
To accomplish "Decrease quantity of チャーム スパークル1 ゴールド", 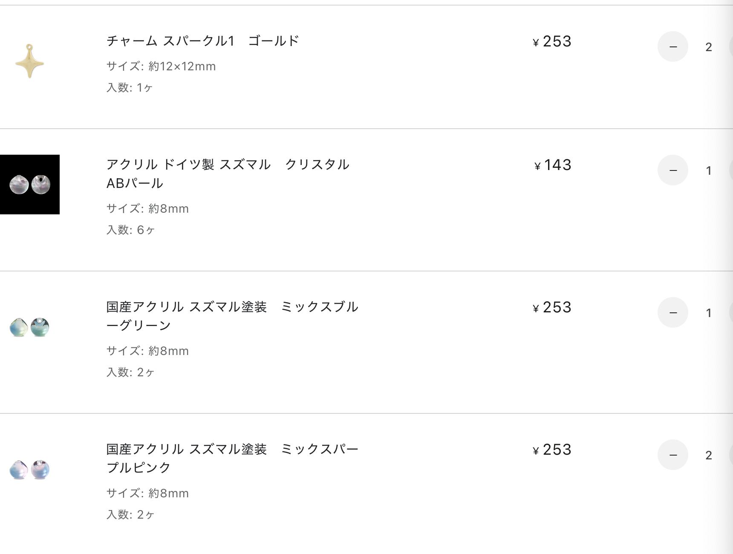I will point(673,46).
